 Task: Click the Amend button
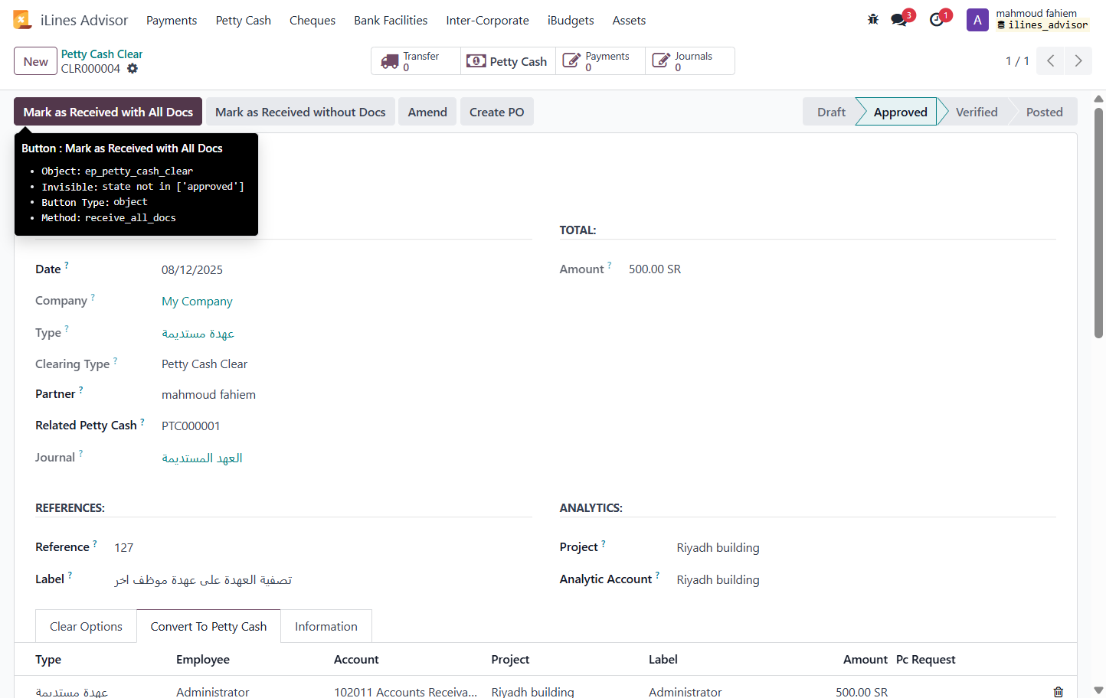(x=427, y=112)
